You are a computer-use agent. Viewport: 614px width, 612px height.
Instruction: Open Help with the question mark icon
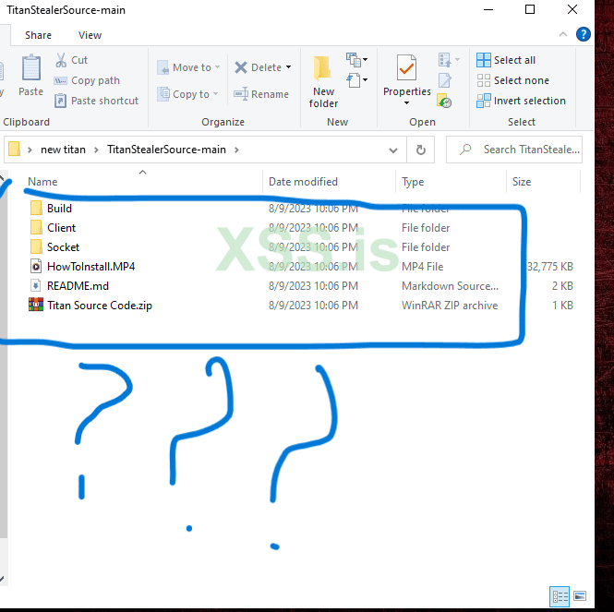(583, 34)
